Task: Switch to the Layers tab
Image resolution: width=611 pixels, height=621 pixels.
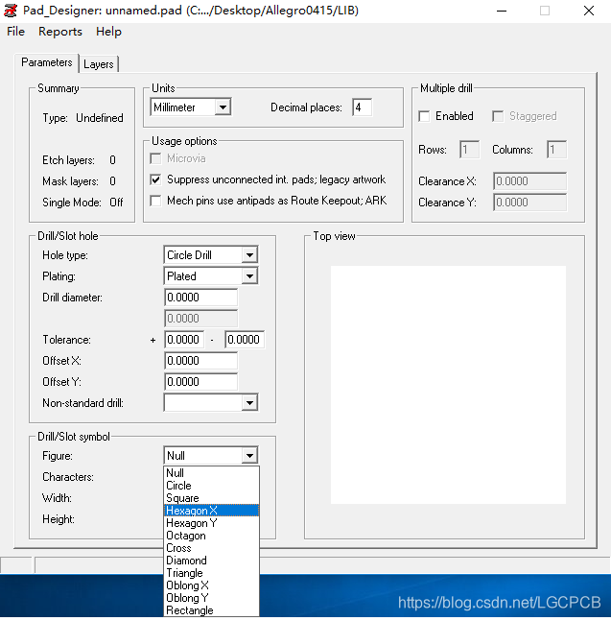Action: click(98, 64)
